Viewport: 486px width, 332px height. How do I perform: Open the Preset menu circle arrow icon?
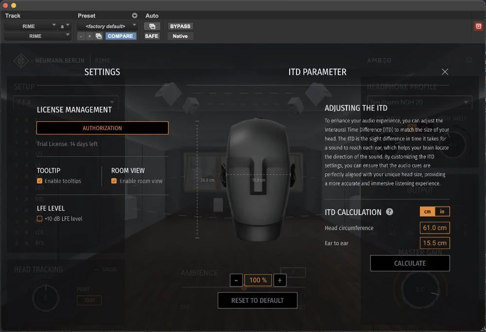pyautogui.click(x=135, y=16)
